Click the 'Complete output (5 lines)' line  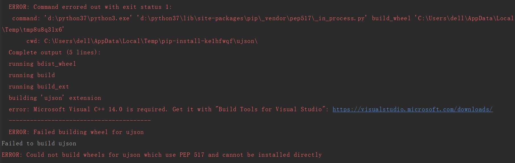54,53
